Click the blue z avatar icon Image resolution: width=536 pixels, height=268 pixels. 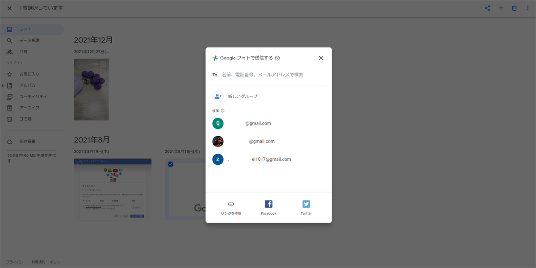(x=218, y=159)
